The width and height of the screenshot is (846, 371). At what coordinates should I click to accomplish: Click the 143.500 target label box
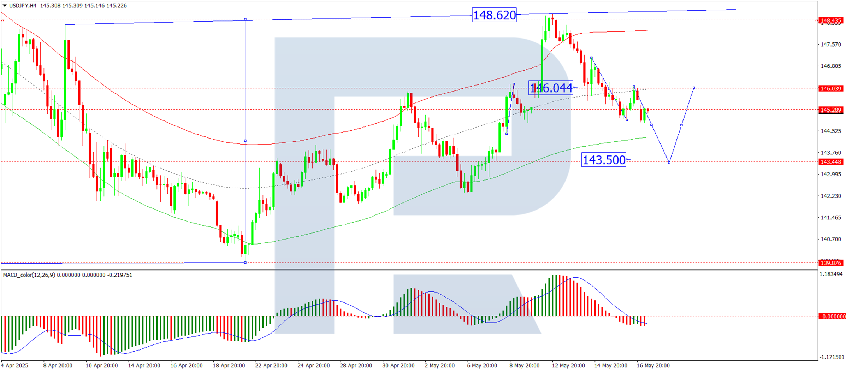pos(604,160)
